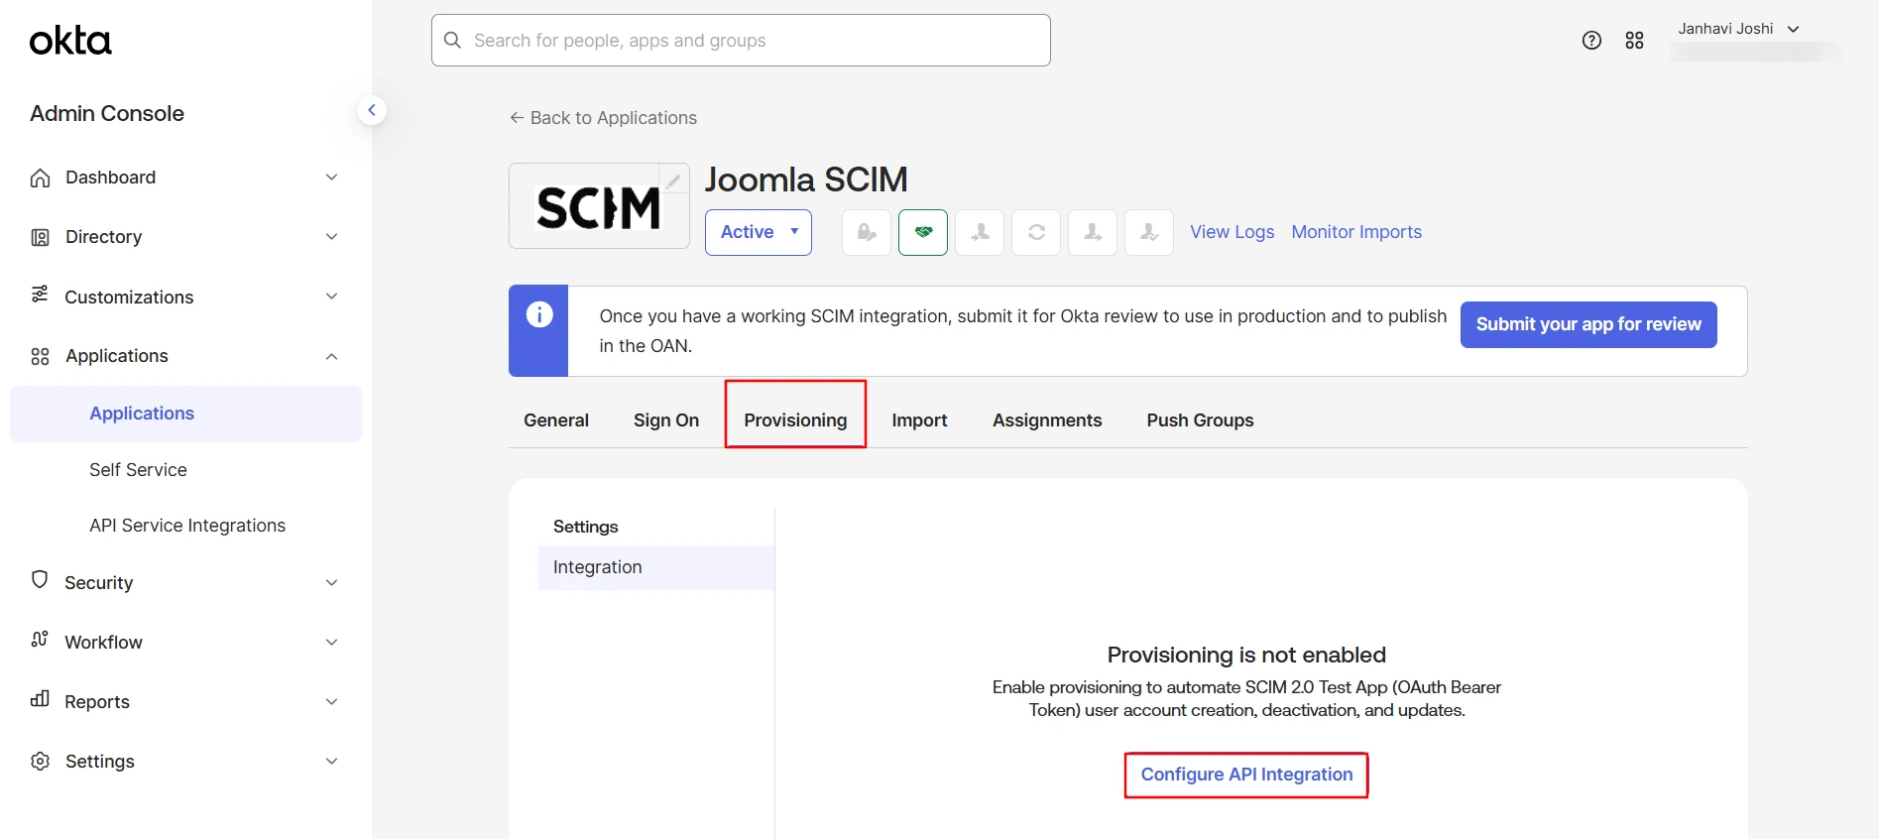
Task: Click the sync circular arrows icon
Action: point(1036,232)
